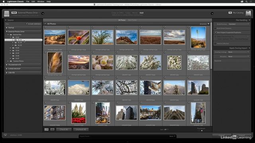Expand the Thunderbolt 6TB volume

[x=7, y=65]
